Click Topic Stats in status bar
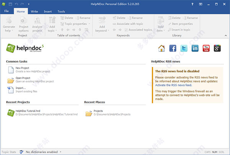 click(9, 152)
